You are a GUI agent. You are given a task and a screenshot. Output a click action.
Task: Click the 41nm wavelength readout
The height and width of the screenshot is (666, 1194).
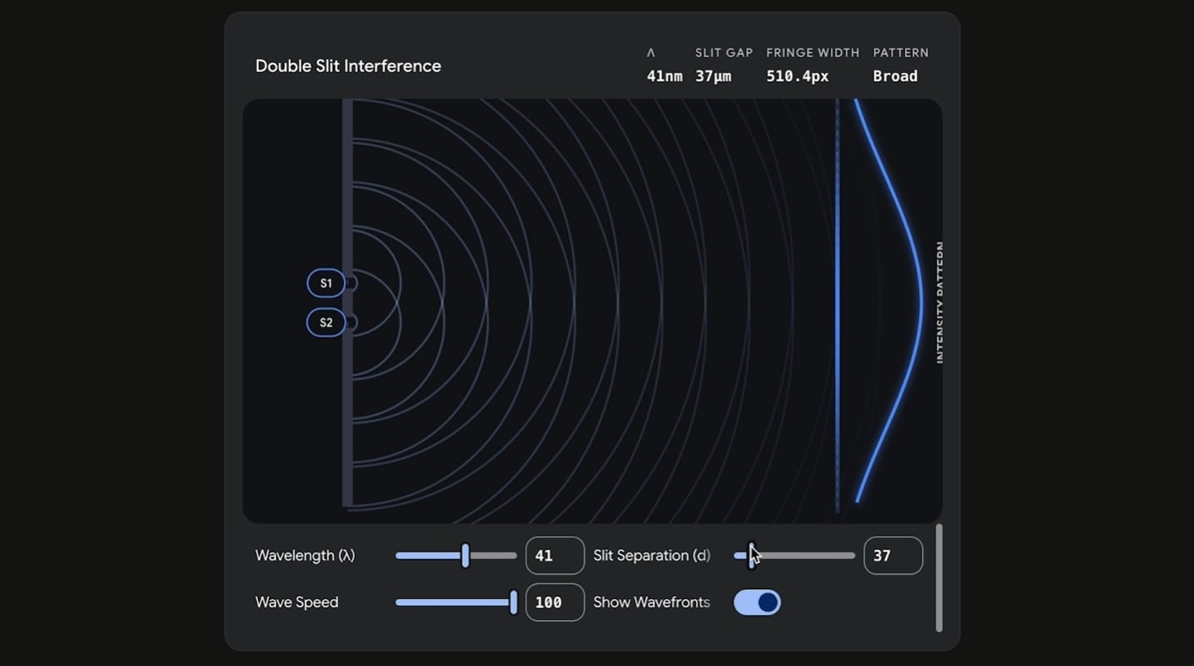pos(664,76)
